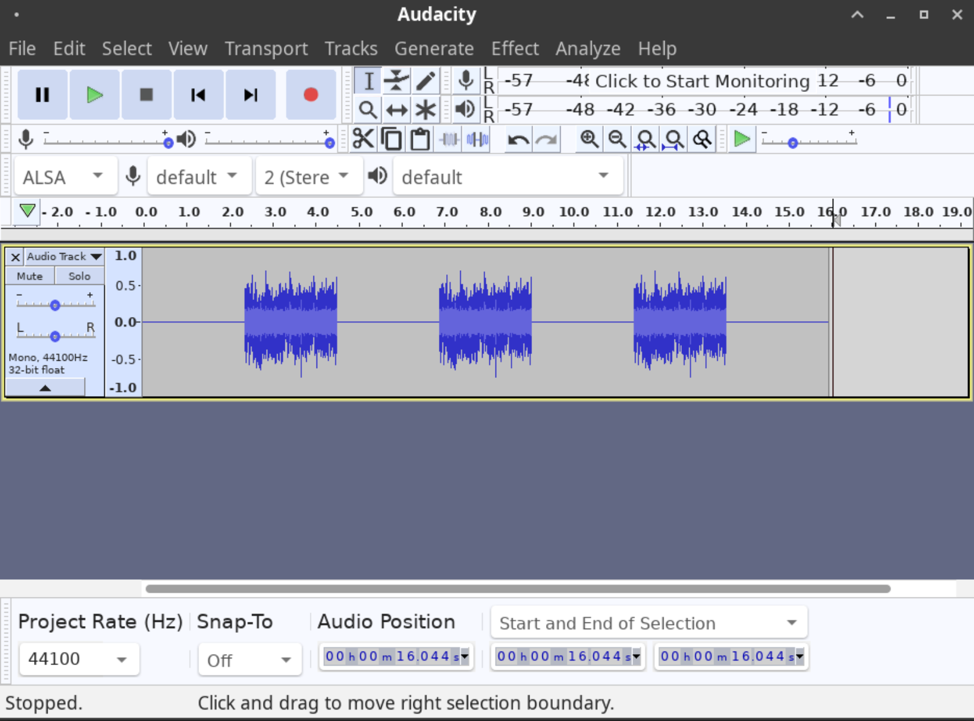Screen dimensions: 974x721
Task: Skip to End of the track
Action: pos(250,95)
